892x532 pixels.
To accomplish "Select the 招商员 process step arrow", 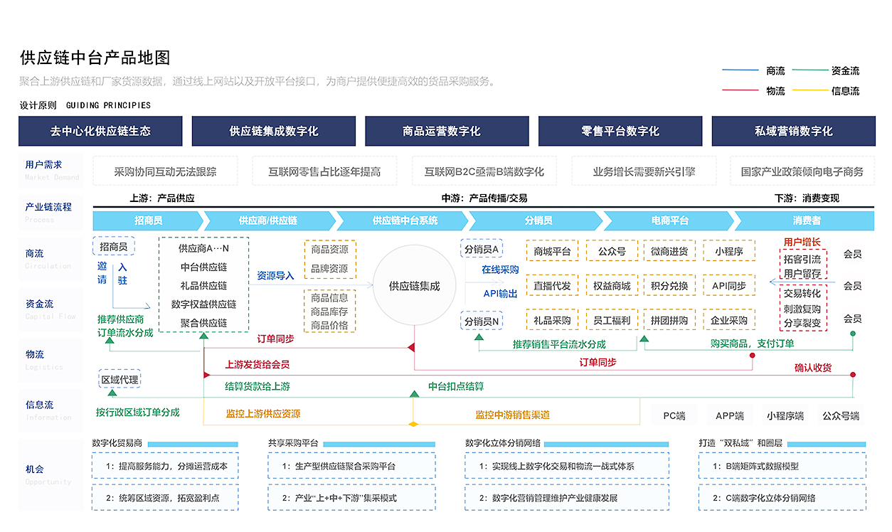I will (x=148, y=220).
